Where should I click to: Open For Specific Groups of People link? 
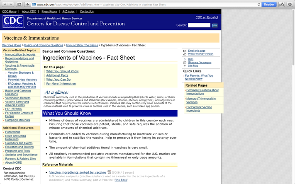coord(19,114)
